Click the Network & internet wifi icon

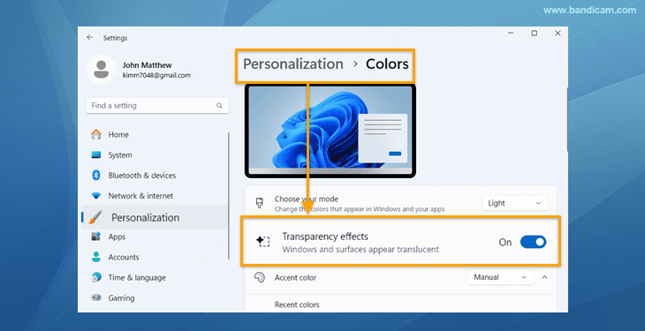[x=95, y=196]
